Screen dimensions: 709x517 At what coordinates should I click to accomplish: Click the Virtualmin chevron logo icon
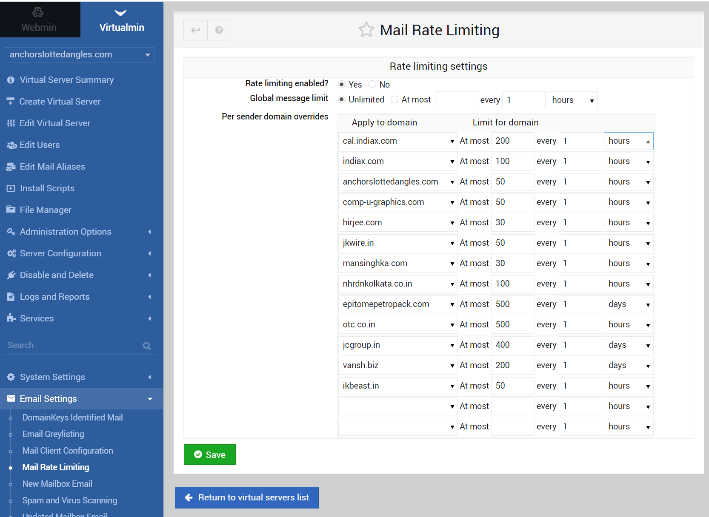pyautogui.click(x=121, y=13)
